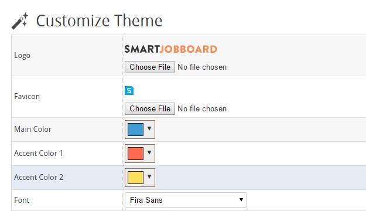Click the arrow on the Font select box

[241, 200]
